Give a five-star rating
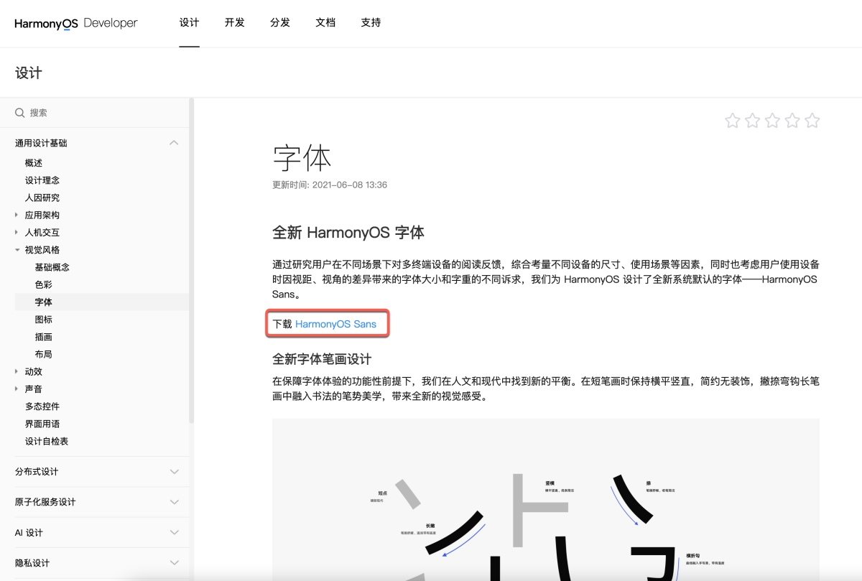 click(812, 121)
